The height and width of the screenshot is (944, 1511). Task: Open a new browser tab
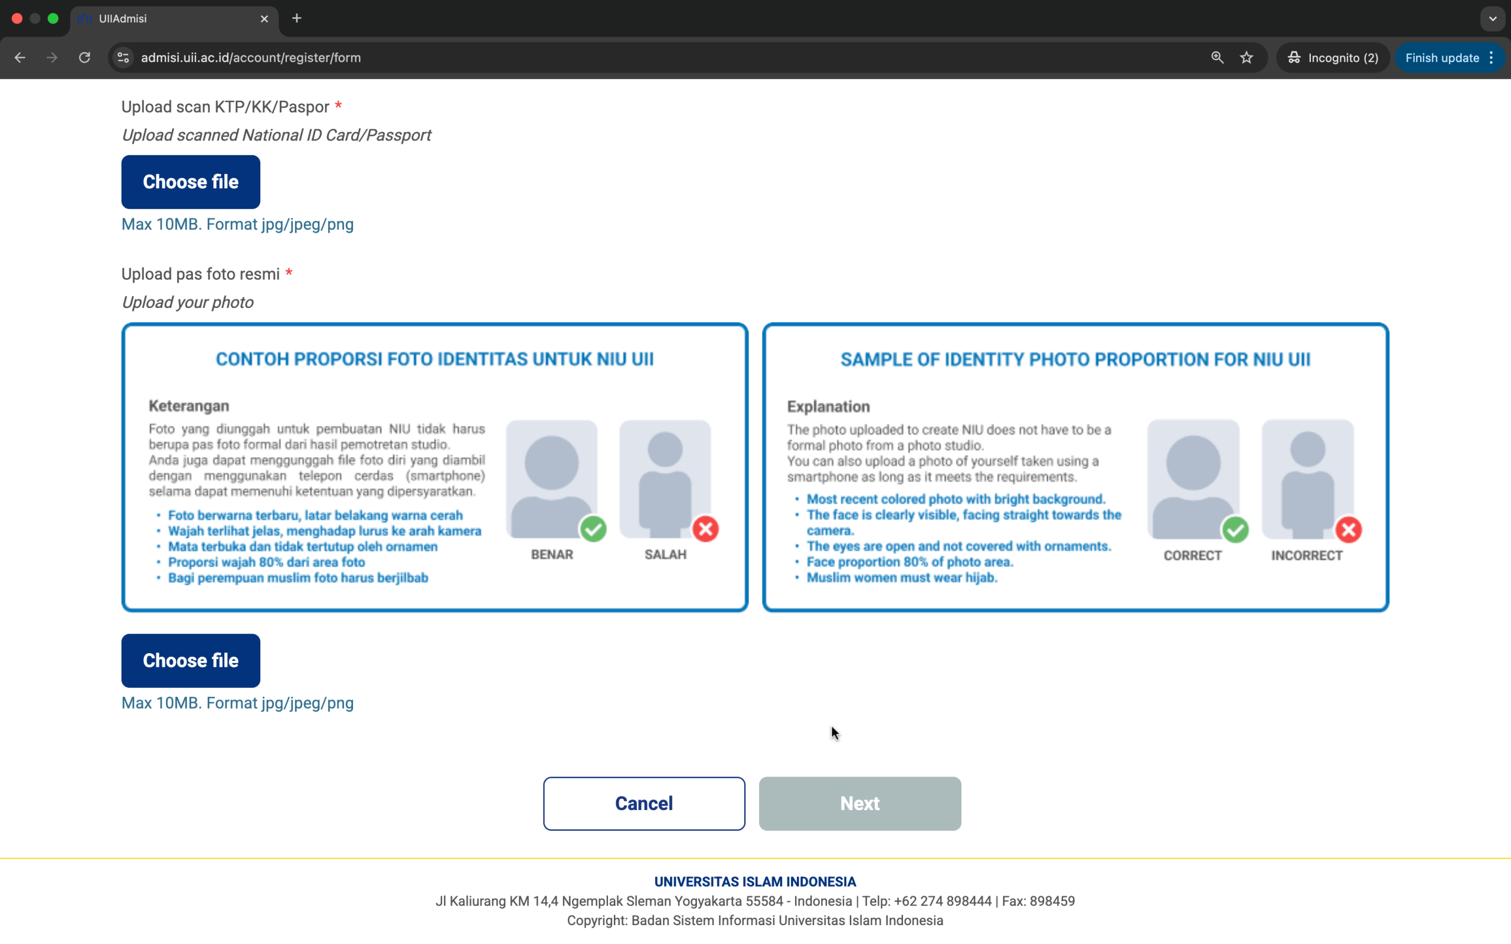click(296, 19)
